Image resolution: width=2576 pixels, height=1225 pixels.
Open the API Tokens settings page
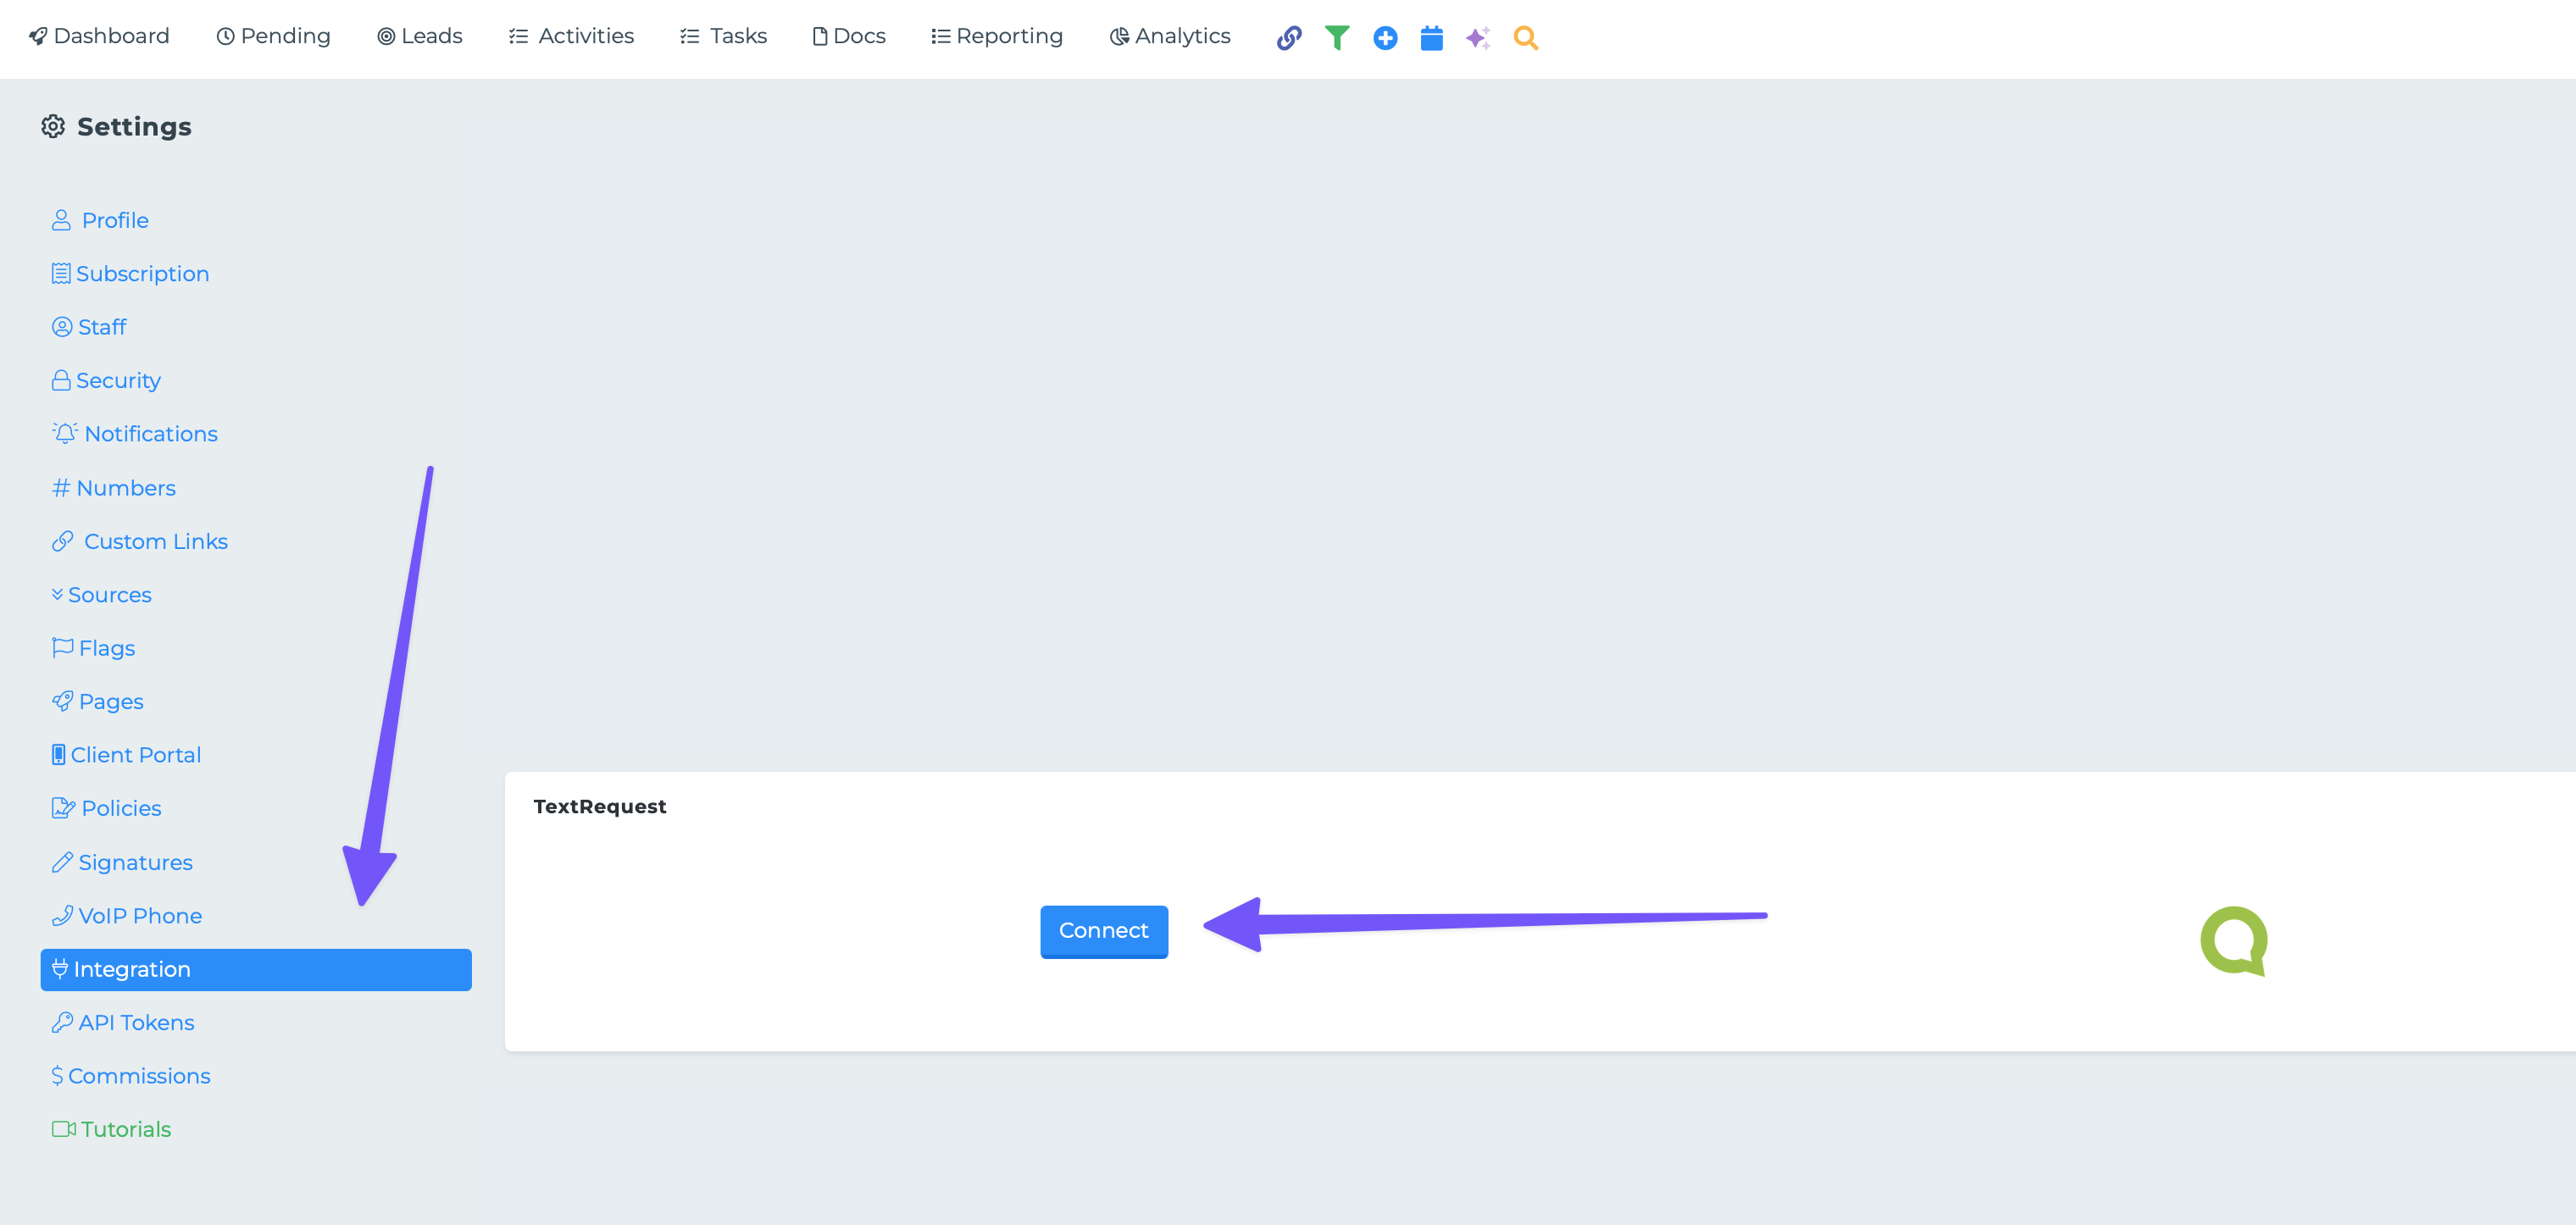124,1022
